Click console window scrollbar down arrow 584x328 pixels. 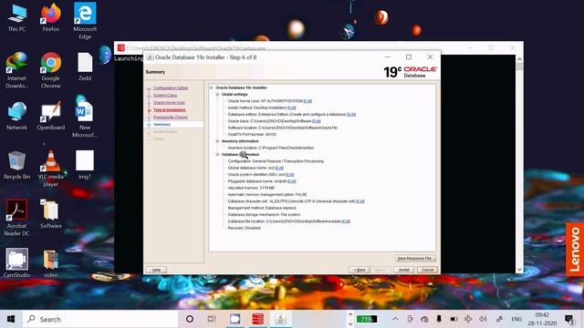[x=519, y=270]
